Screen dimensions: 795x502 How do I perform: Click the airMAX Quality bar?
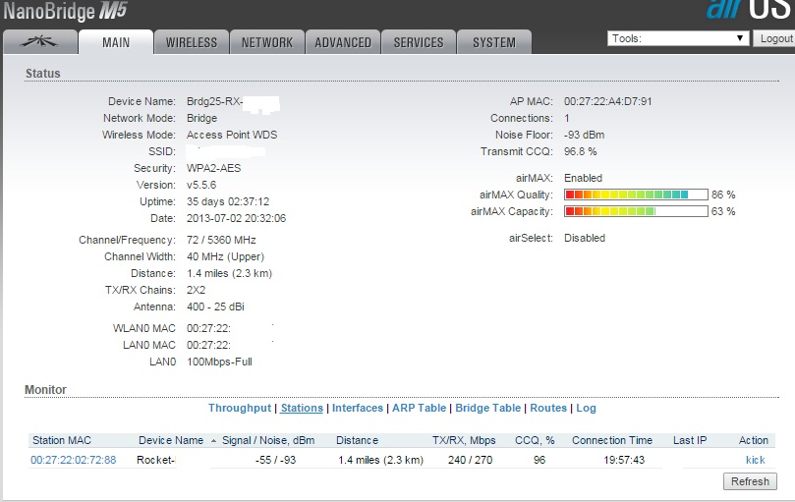pos(636,195)
